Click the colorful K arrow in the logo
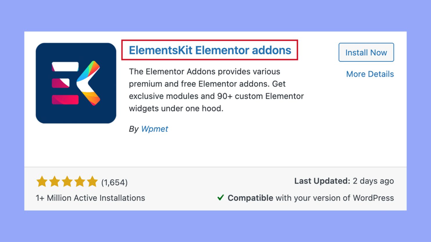The height and width of the screenshot is (242, 431). click(x=89, y=83)
